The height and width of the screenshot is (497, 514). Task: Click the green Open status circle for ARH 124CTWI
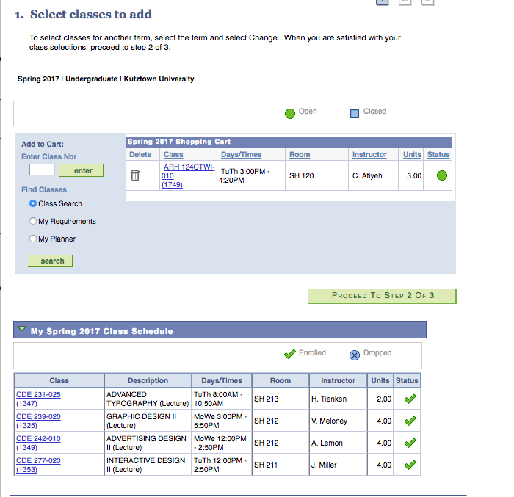click(x=441, y=175)
